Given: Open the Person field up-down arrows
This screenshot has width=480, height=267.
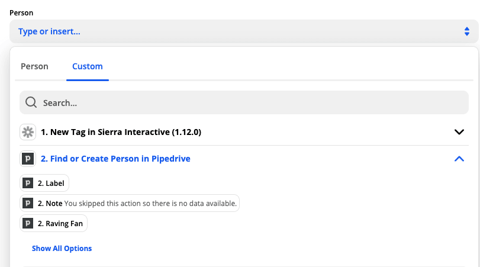Looking at the screenshot, I should (x=466, y=31).
